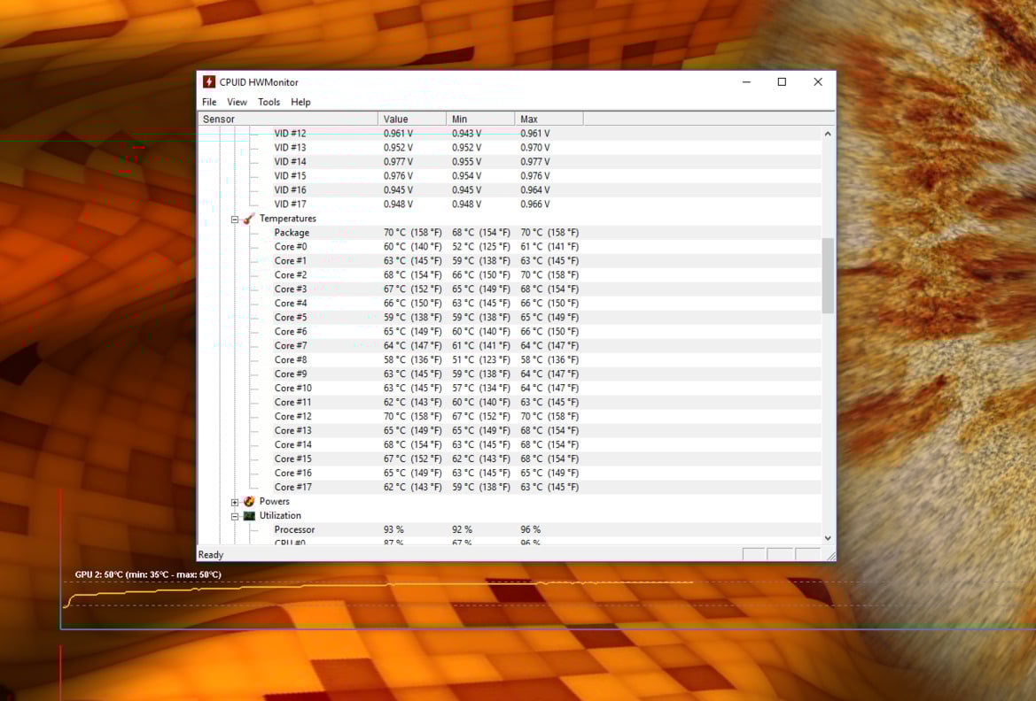Select the Core #2 row label
This screenshot has width=1036, height=701.
click(291, 275)
